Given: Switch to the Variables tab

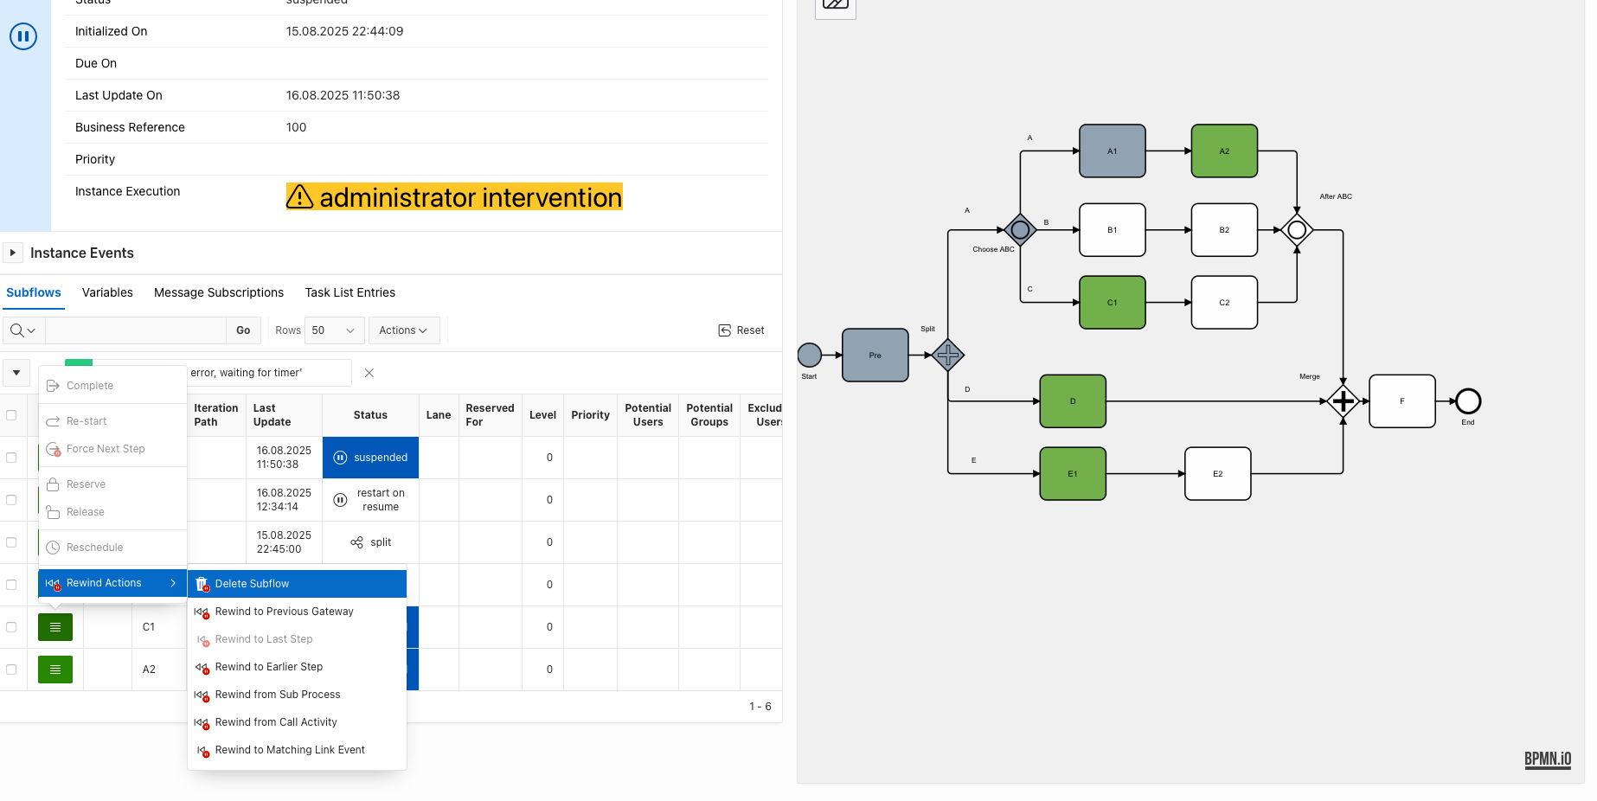Looking at the screenshot, I should pyautogui.click(x=107, y=292).
